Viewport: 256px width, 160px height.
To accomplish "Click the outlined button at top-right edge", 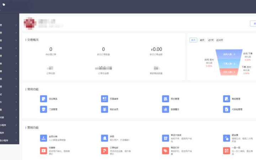I will click(x=253, y=23).
